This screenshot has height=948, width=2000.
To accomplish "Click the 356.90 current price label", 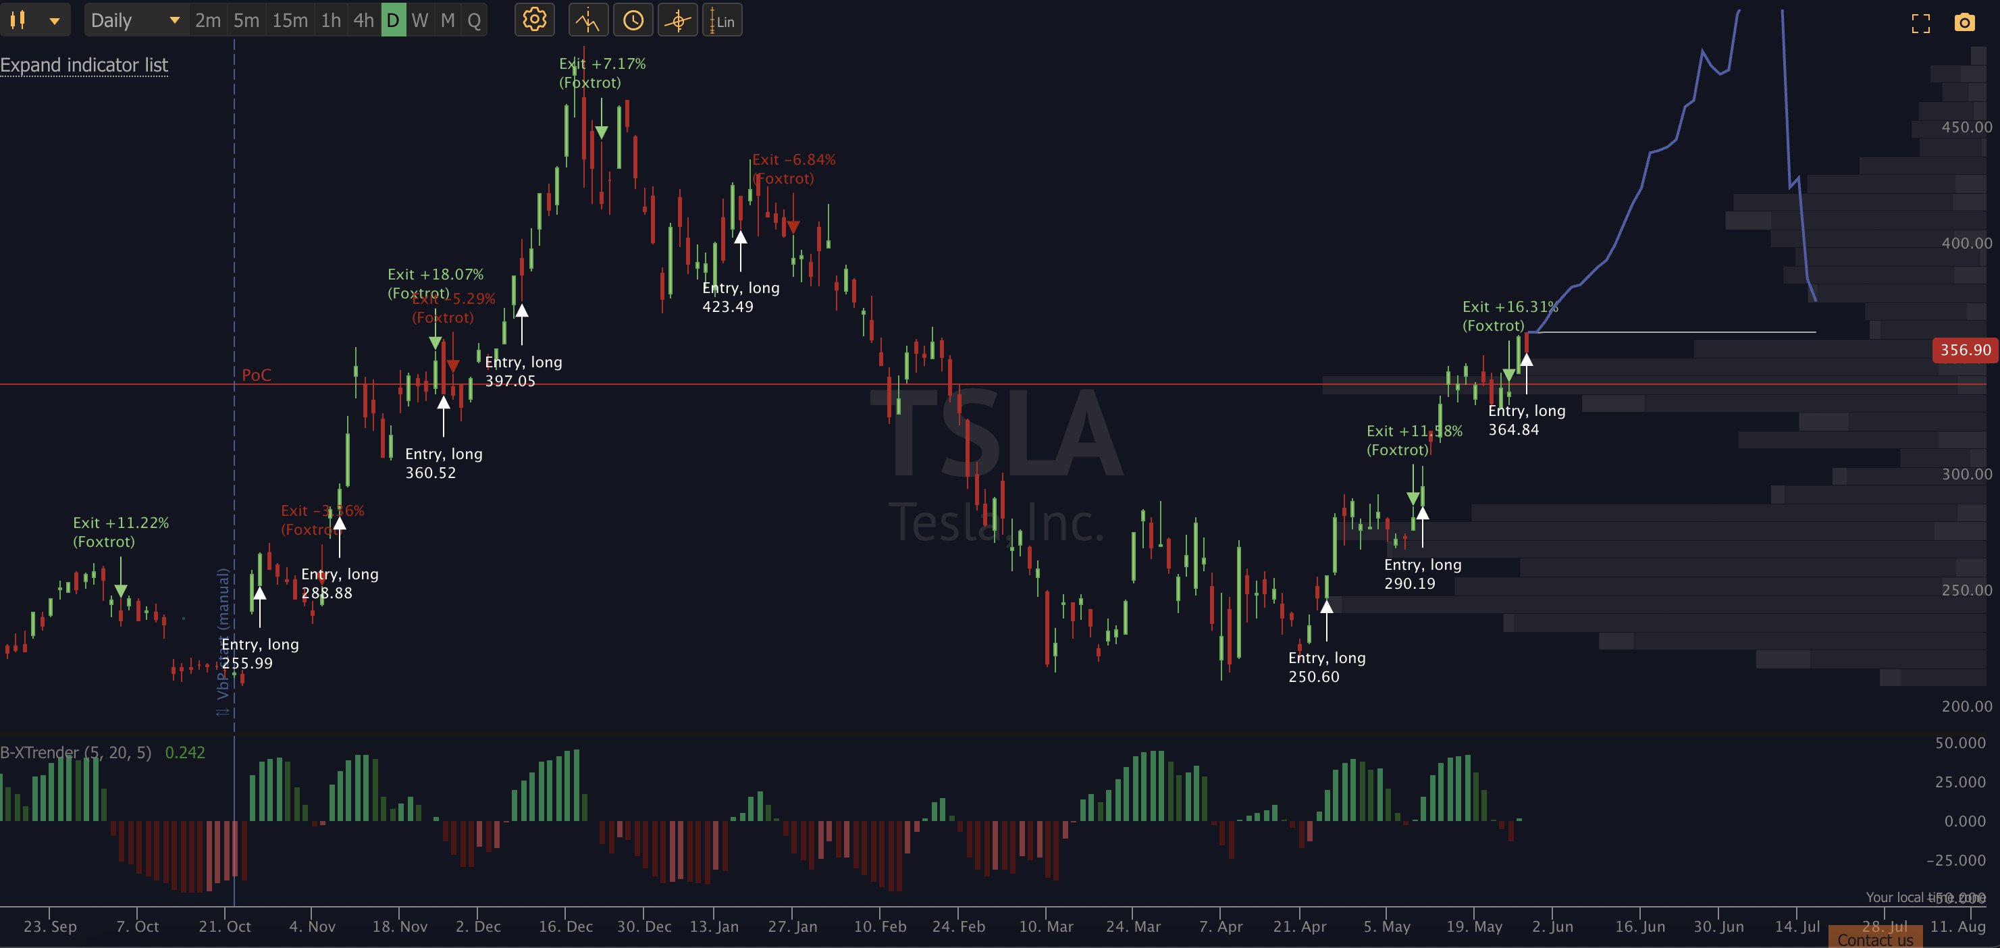I will pos(1965,349).
